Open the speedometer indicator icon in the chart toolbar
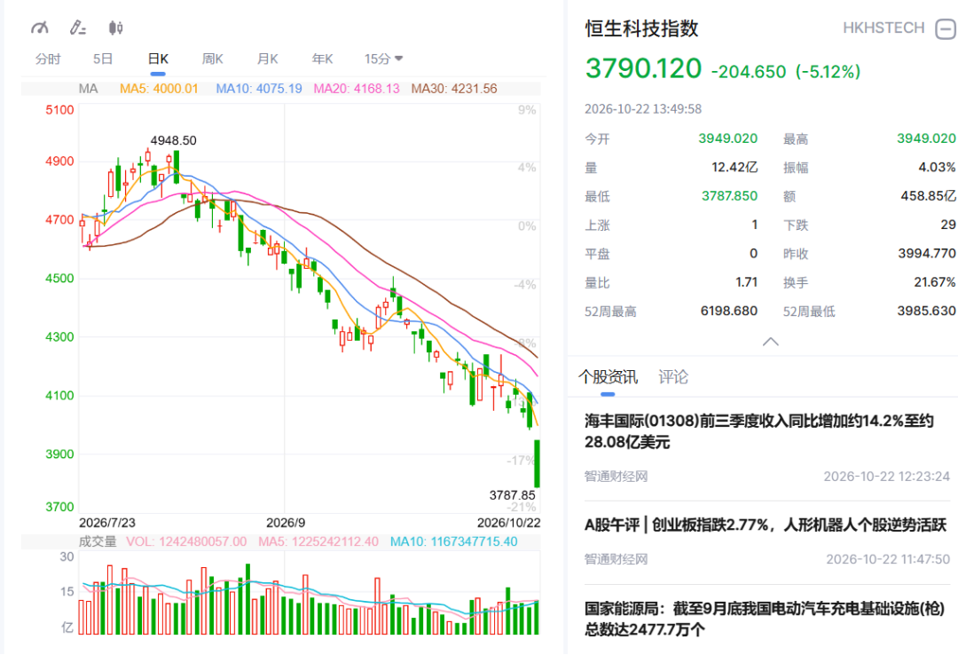The image size is (958, 655). click(40, 28)
